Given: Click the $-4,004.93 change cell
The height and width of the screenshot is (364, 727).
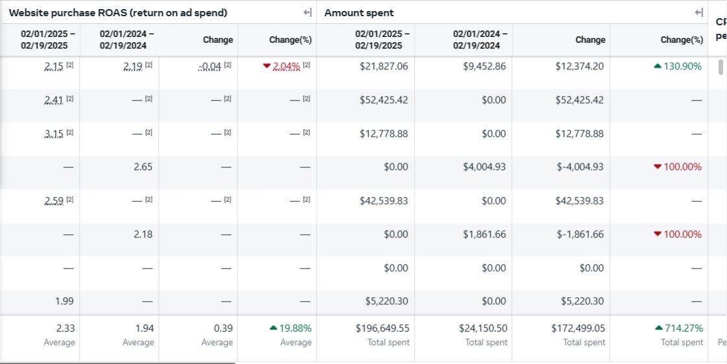Looking at the screenshot, I should 580,167.
